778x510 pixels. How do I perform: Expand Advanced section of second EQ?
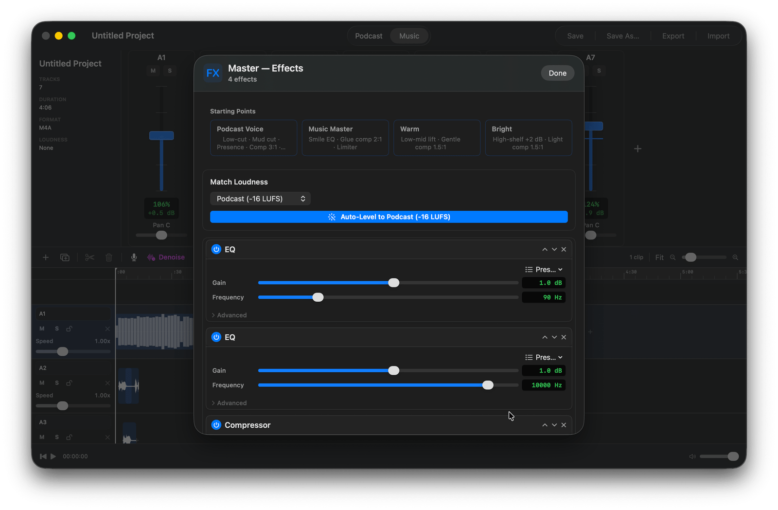tap(229, 403)
